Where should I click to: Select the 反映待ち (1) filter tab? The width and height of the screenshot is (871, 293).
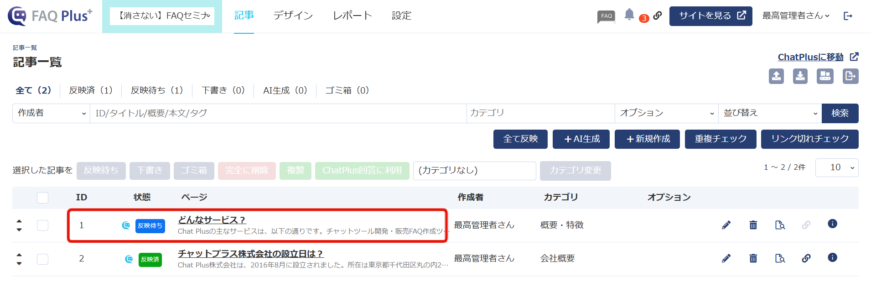[x=157, y=90]
